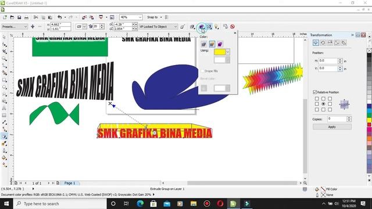Image resolution: width=372 pixels, height=209 pixels.
Task: Undo the last action
Action: point(59,17)
